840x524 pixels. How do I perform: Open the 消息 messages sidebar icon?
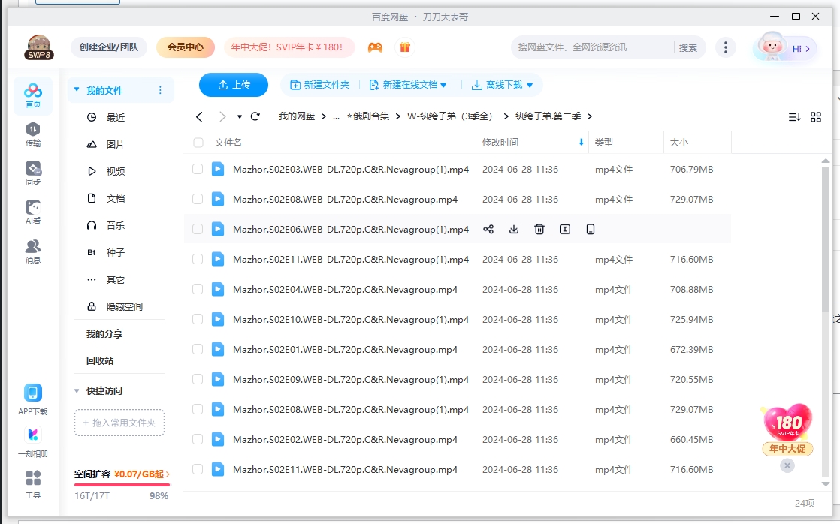32,251
